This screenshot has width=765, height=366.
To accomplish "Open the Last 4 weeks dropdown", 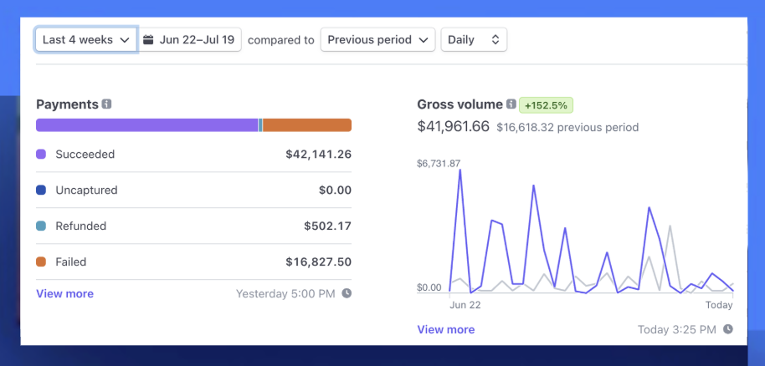I will point(85,39).
